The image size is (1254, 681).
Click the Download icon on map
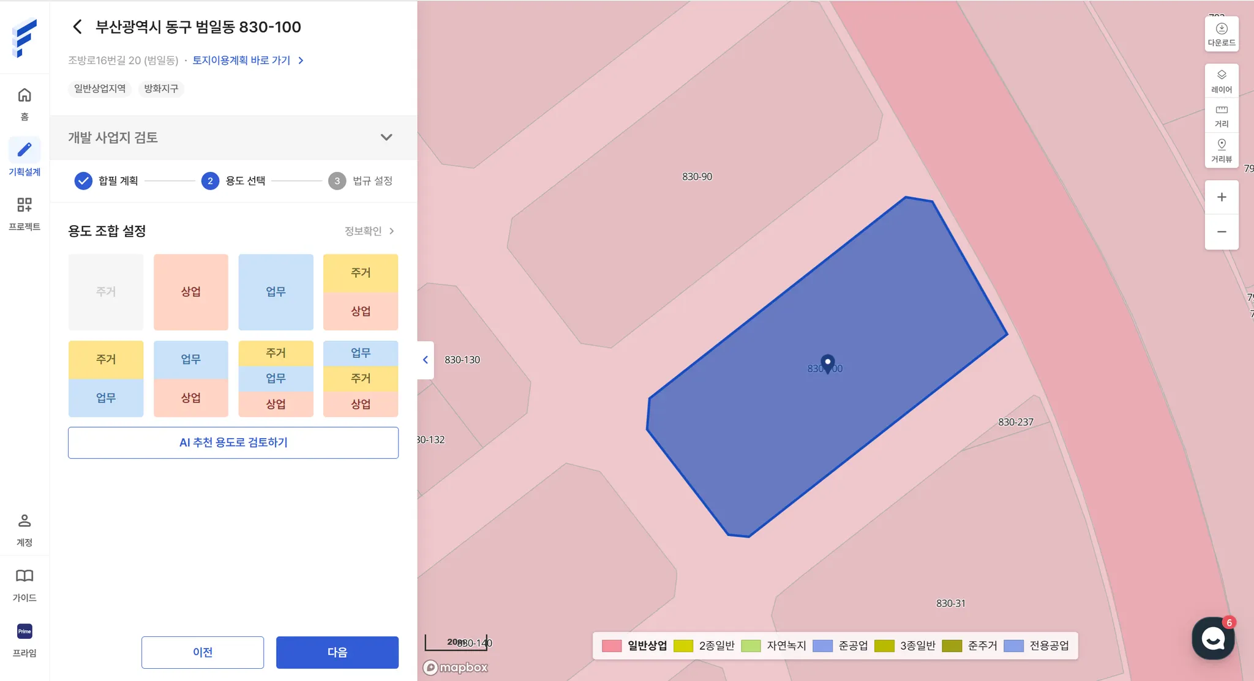(1221, 34)
